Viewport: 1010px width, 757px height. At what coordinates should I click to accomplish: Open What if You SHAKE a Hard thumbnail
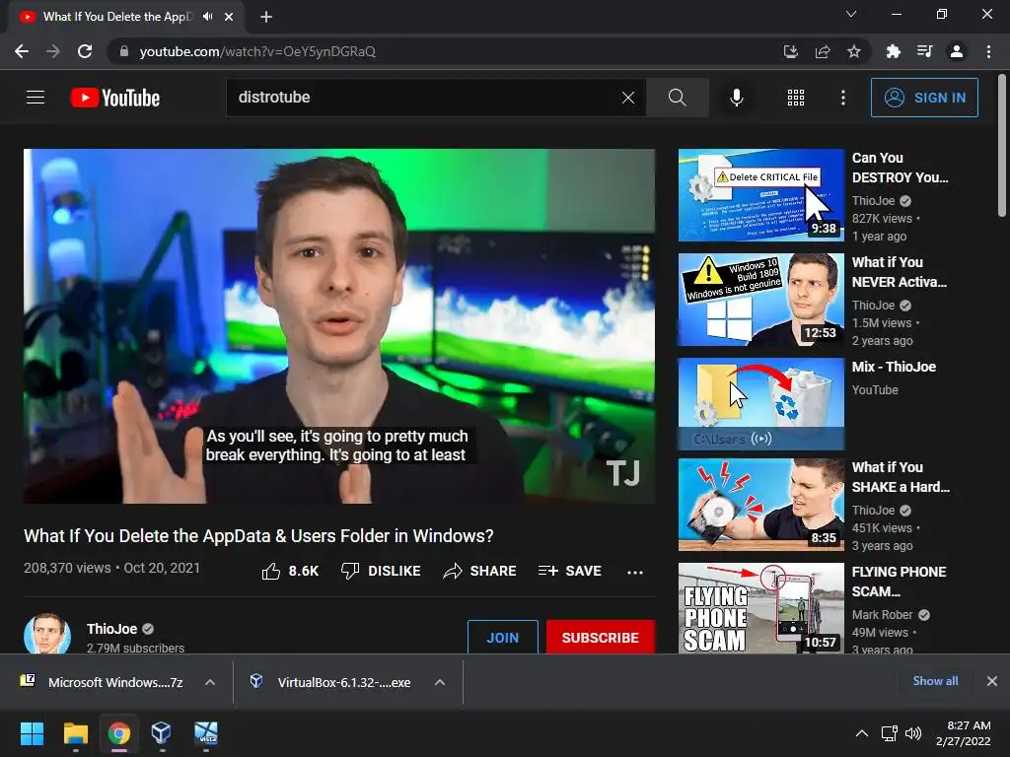coord(761,505)
